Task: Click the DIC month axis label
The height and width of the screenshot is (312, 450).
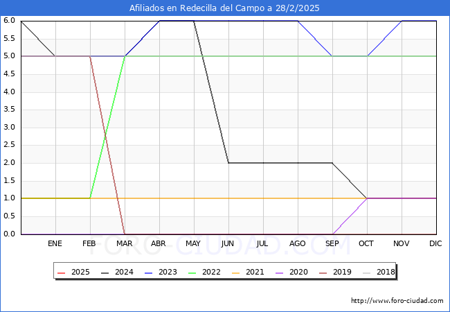Action: click(435, 243)
